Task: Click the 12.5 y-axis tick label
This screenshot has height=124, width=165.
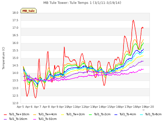Action: click(x=15, y=96)
